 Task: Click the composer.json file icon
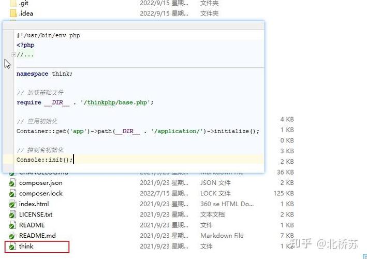tap(12, 183)
